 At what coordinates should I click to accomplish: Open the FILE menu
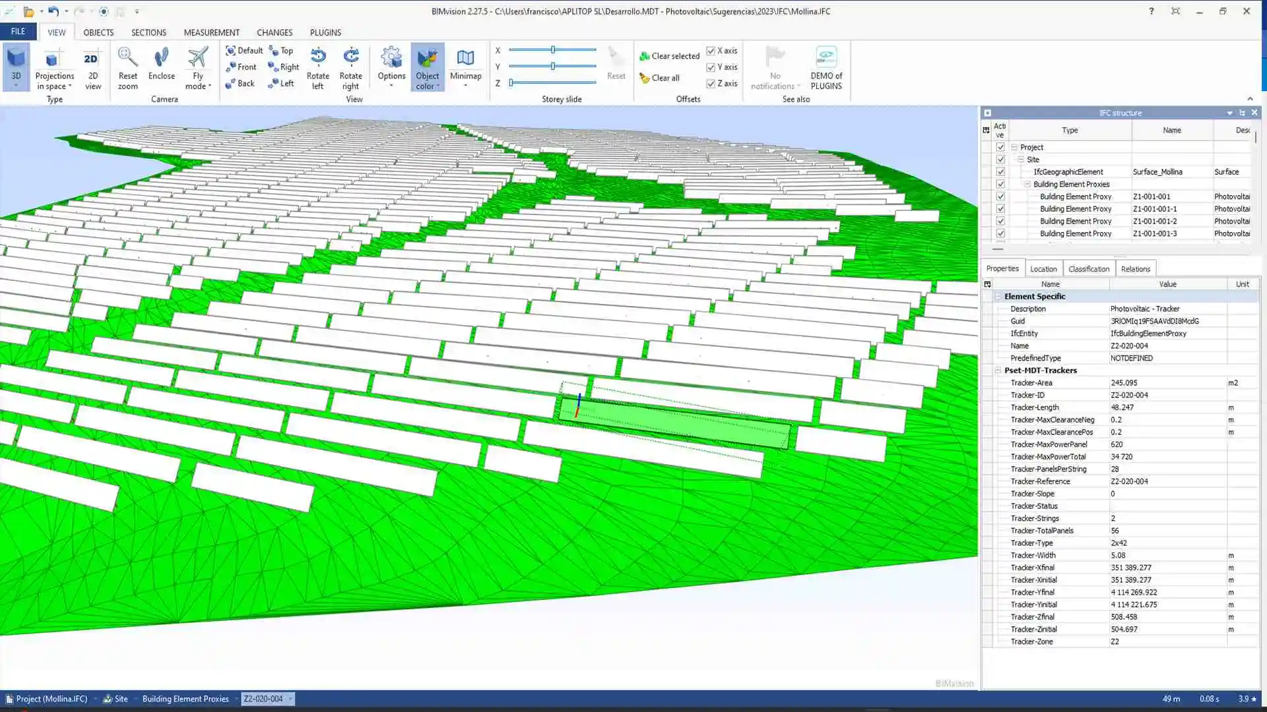tap(18, 32)
